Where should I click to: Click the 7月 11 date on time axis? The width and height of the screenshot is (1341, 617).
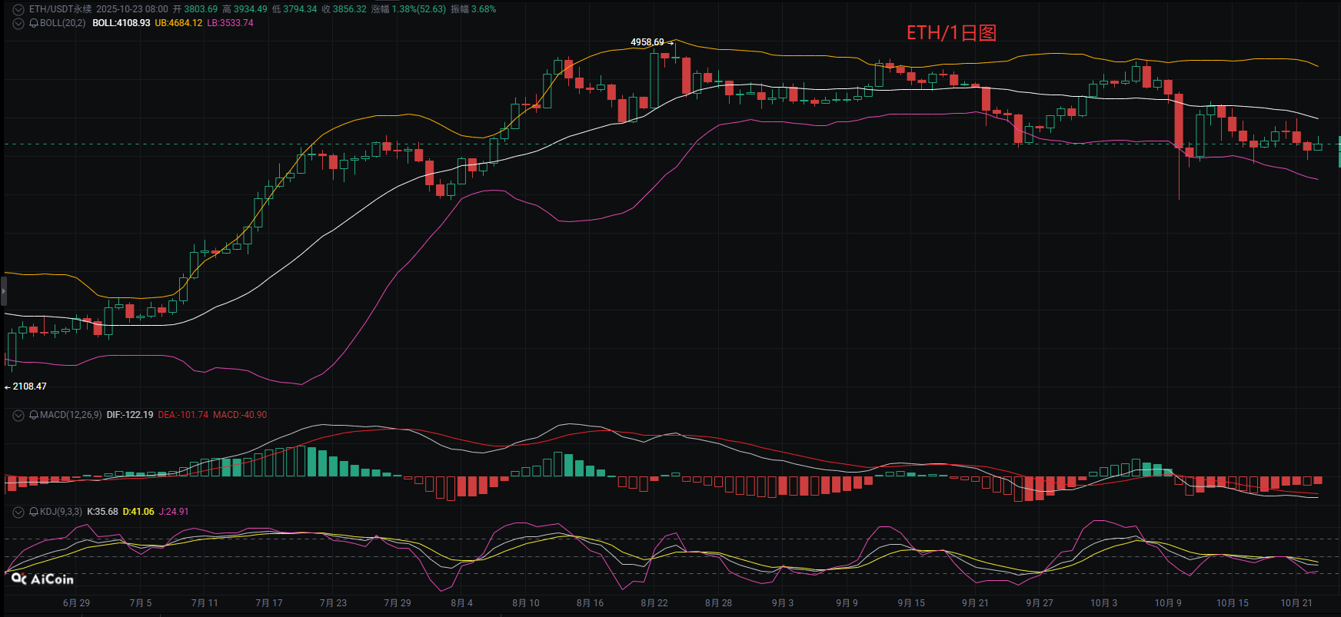205,603
